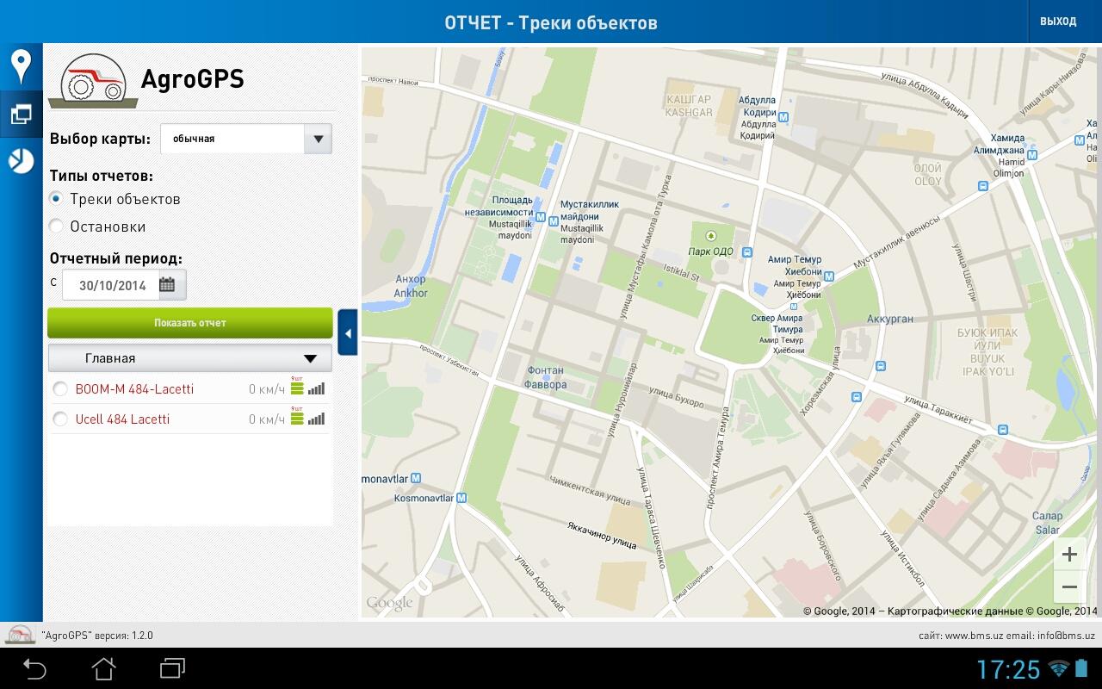
Task: Tap the Android home button
Action: (x=103, y=668)
